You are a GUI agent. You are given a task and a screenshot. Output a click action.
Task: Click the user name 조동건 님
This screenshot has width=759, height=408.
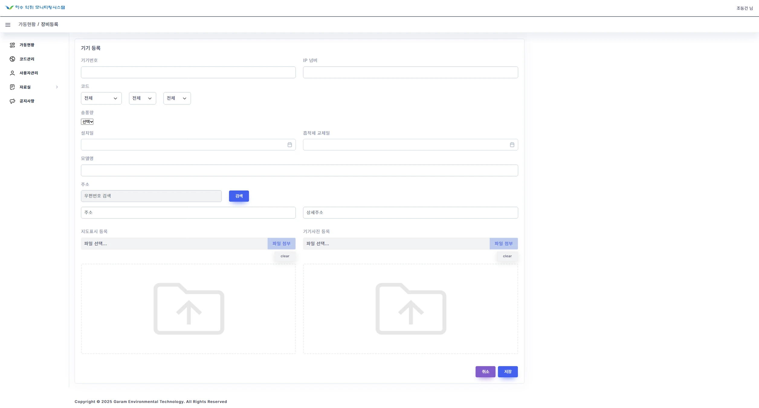(x=744, y=8)
